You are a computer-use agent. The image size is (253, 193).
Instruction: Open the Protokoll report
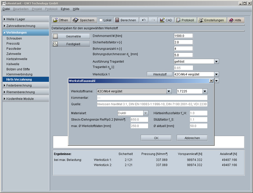pos(185,20)
